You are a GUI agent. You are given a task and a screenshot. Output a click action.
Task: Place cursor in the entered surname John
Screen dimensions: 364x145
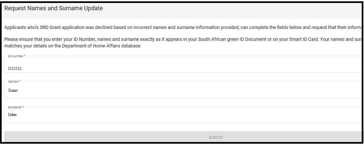[13, 115]
